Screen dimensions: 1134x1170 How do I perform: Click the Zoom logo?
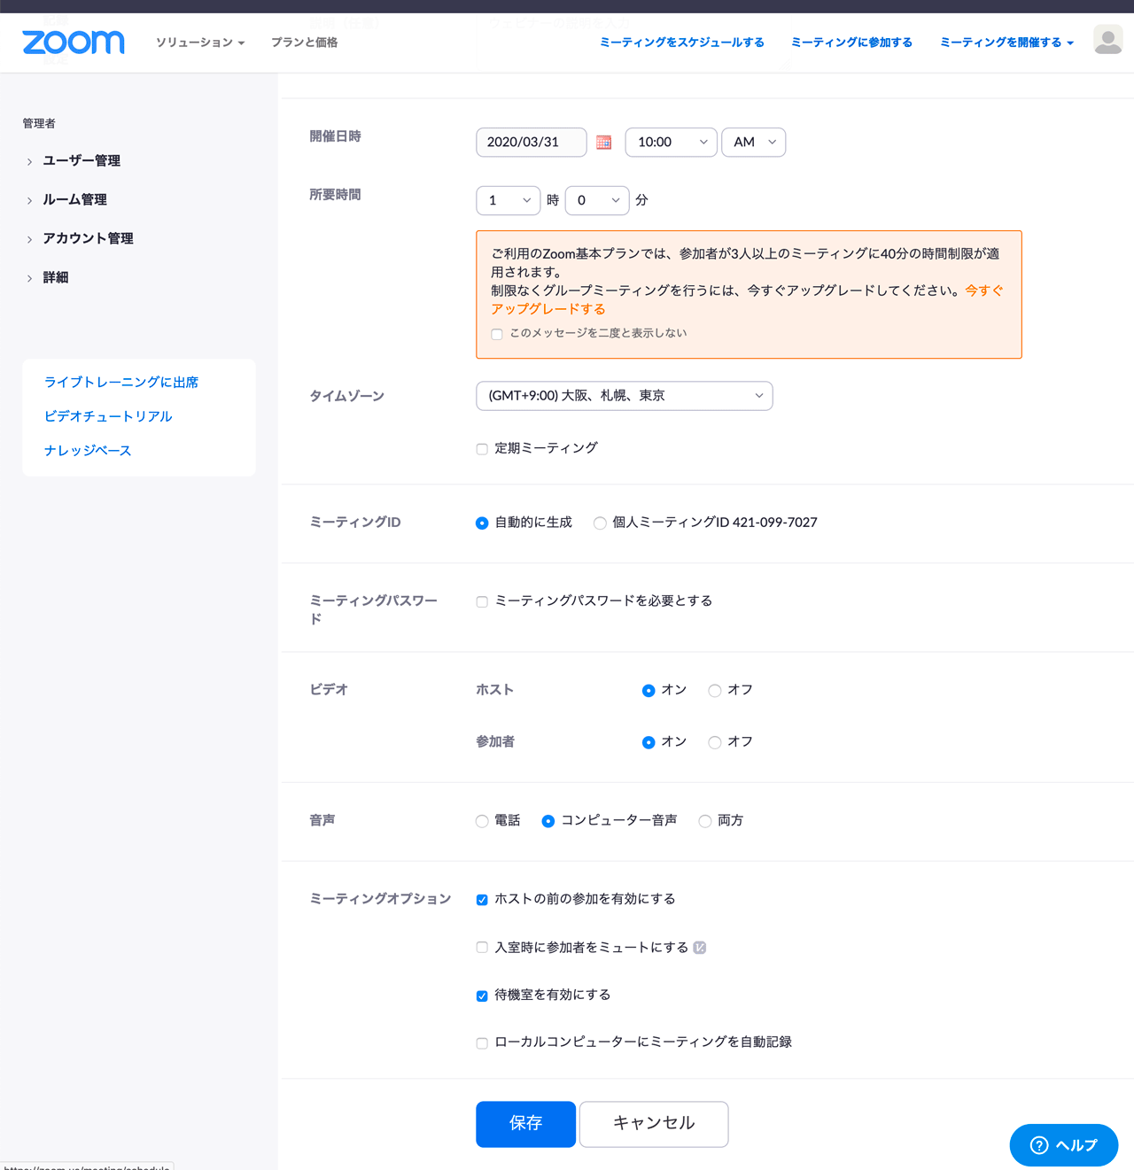[74, 43]
